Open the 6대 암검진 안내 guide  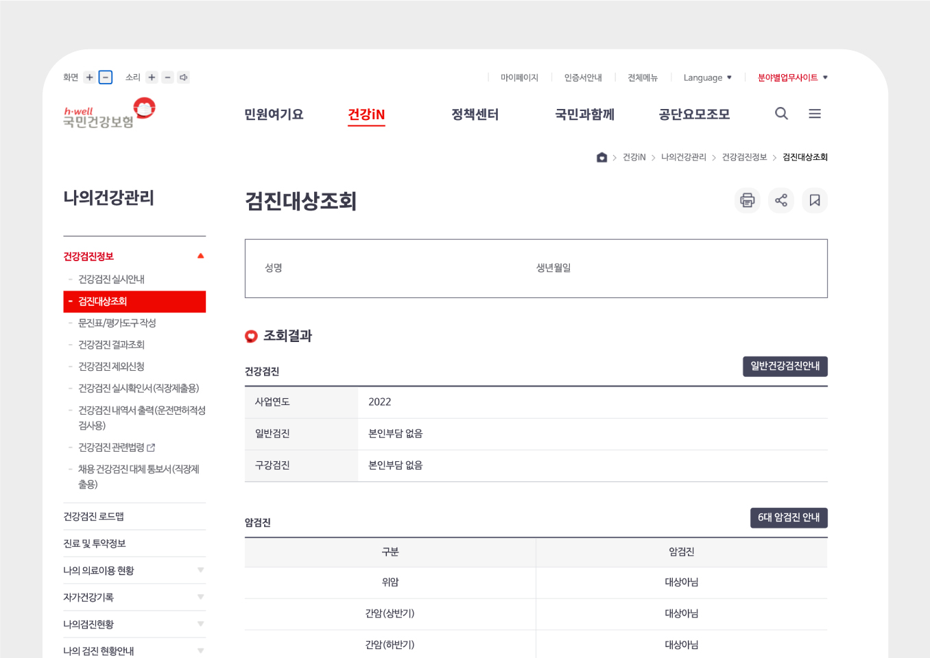click(x=789, y=517)
